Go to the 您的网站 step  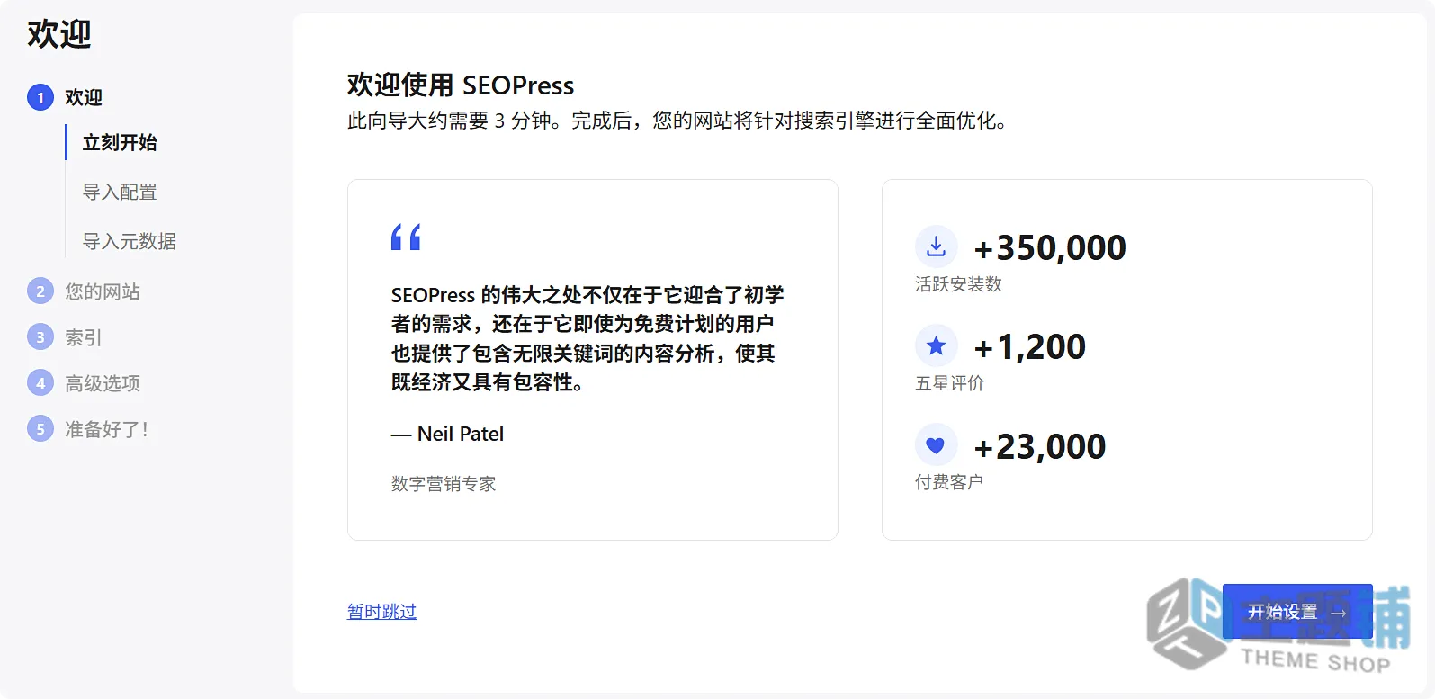[103, 291]
